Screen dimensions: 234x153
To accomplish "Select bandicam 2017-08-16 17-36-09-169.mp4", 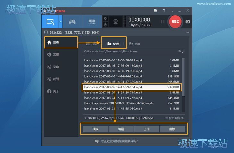I will (132, 66).
